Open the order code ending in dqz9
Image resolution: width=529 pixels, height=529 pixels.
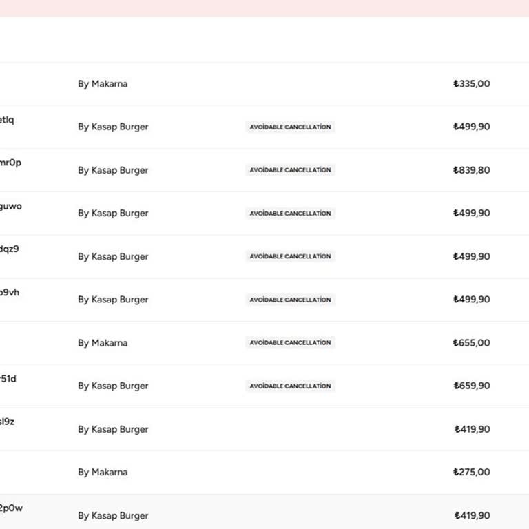(10, 249)
